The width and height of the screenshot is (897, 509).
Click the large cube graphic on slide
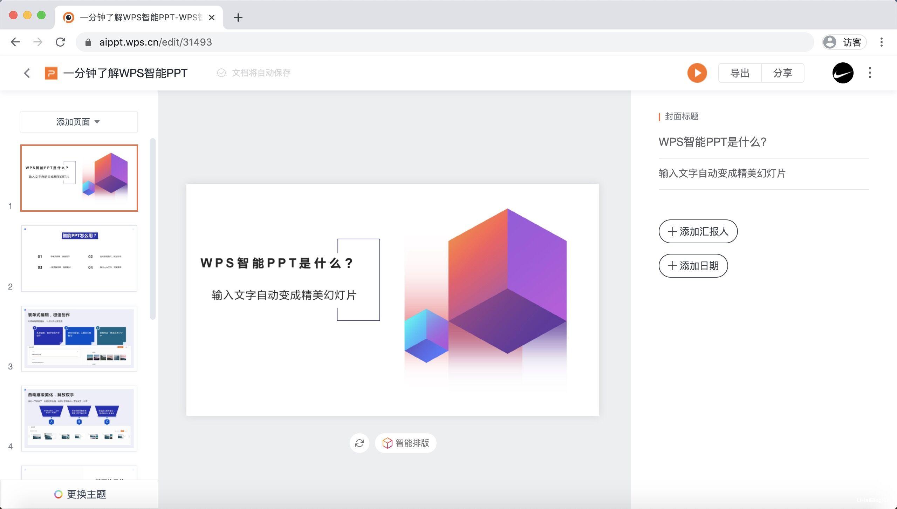507,280
